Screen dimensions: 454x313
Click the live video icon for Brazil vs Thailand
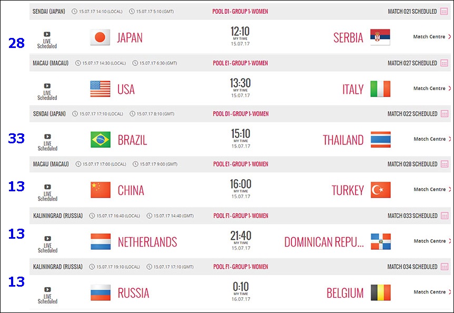[47, 136]
